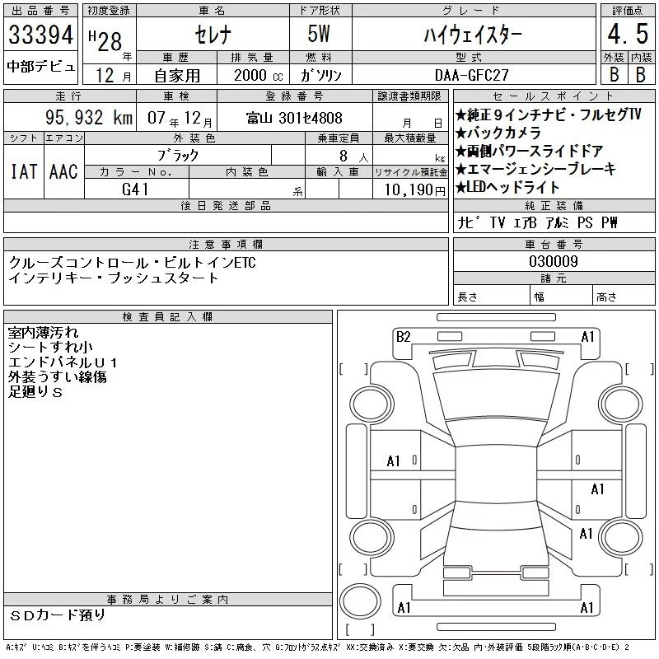This screenshot has height=659, width=659.
Task: Click the color number G41
Action: point(135,189)
